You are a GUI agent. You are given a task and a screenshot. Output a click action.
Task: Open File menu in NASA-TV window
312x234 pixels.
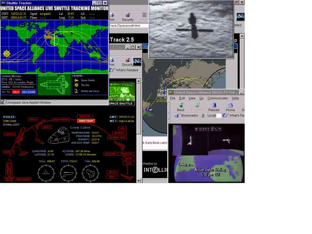point(172,98)
